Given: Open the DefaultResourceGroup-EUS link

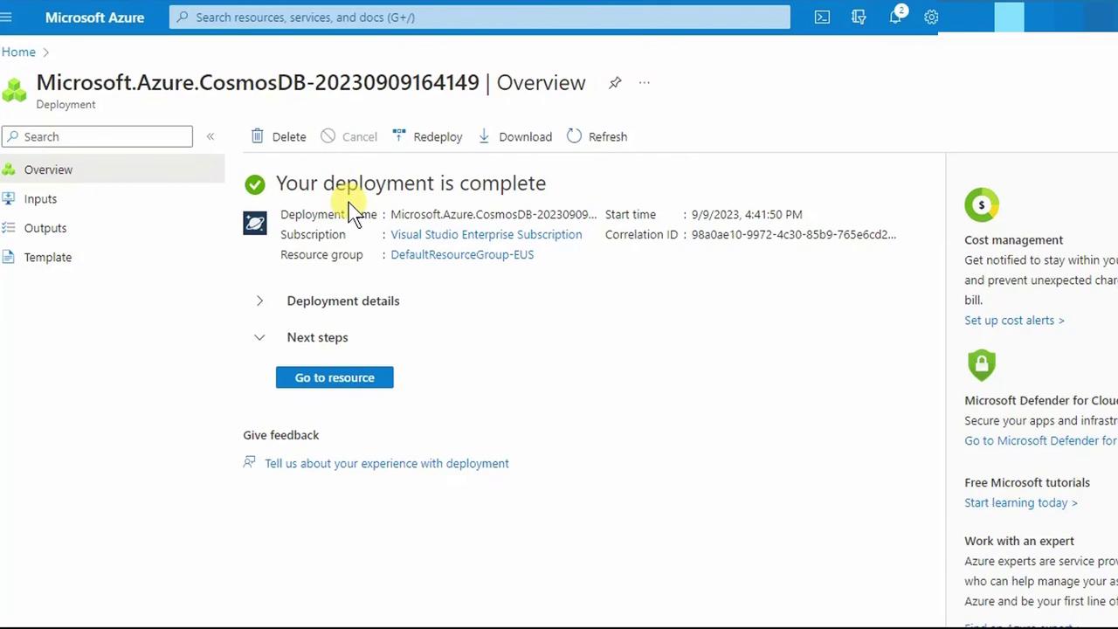Looking at the screenshot, I should (462, 254).
